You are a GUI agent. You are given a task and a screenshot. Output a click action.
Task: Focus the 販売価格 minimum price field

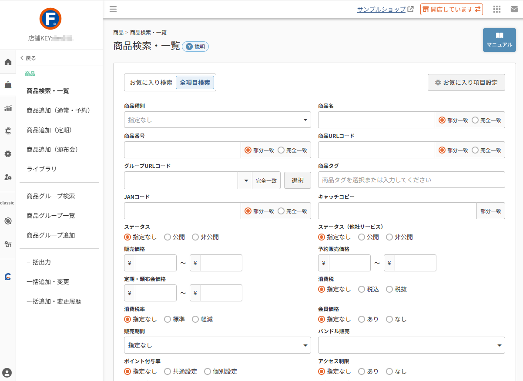pyautogui.click(x=156, y=263)
